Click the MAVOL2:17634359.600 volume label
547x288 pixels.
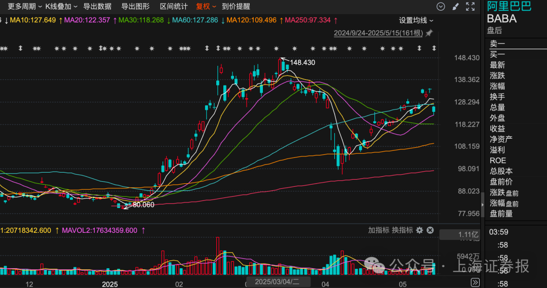99,230
